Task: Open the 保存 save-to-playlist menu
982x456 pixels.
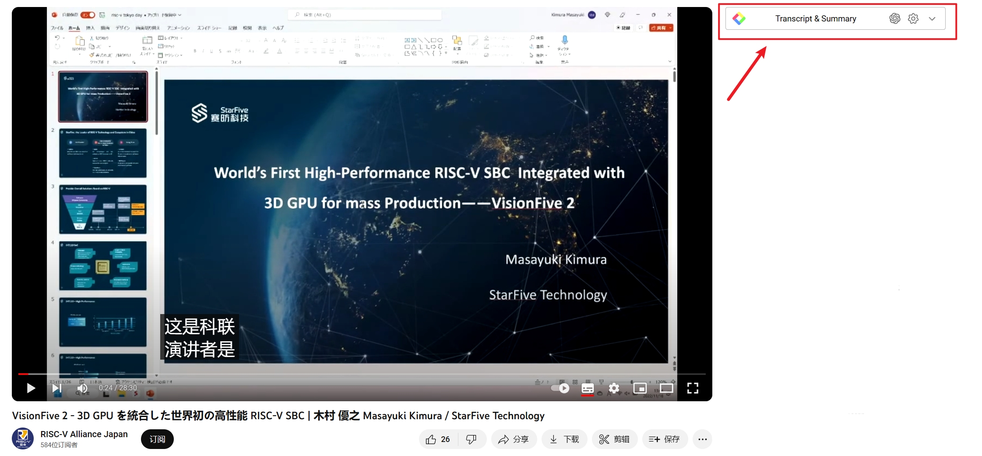Action: tap(665, 439)
